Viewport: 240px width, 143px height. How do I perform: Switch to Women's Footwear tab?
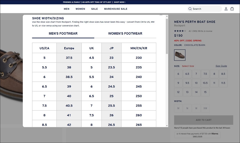click(125, 34)
